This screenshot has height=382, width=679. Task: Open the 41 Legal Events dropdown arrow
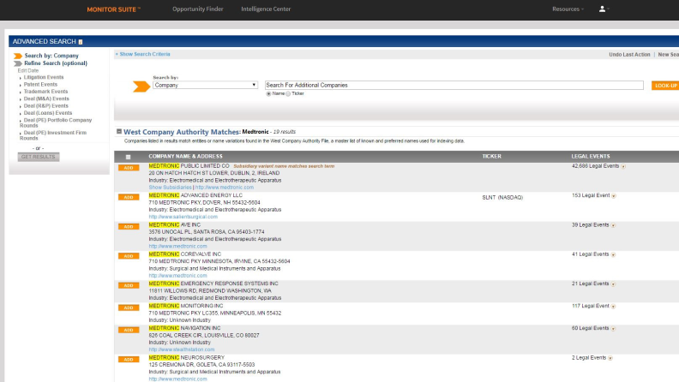coord(613,255)
